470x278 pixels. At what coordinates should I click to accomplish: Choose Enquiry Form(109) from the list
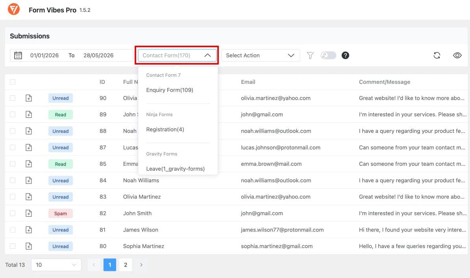pos(170,90)
